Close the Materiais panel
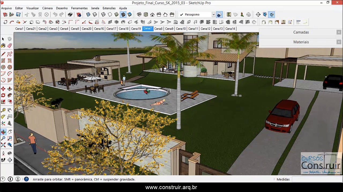343x192 pixels. point(339,42)
